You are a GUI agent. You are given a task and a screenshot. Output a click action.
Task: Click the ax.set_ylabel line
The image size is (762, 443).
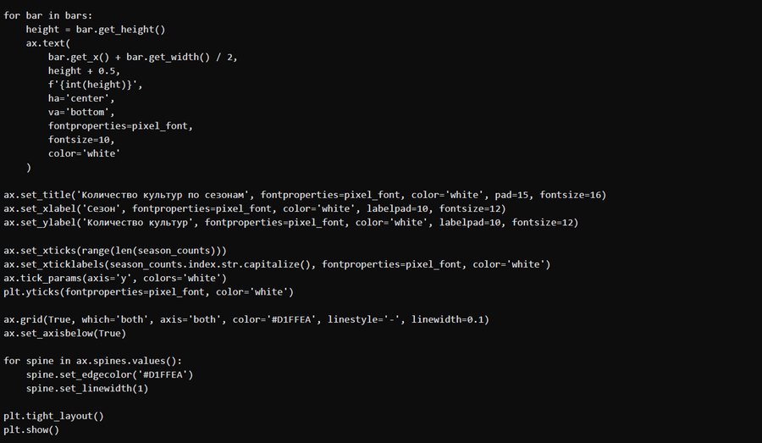point(290,222)
